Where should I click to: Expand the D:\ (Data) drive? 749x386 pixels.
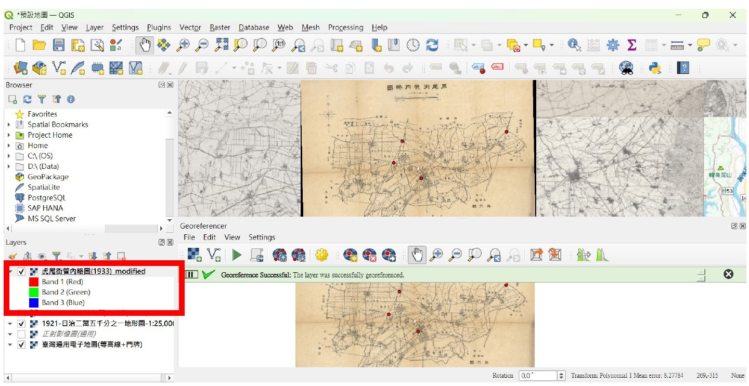pos(9,166)
